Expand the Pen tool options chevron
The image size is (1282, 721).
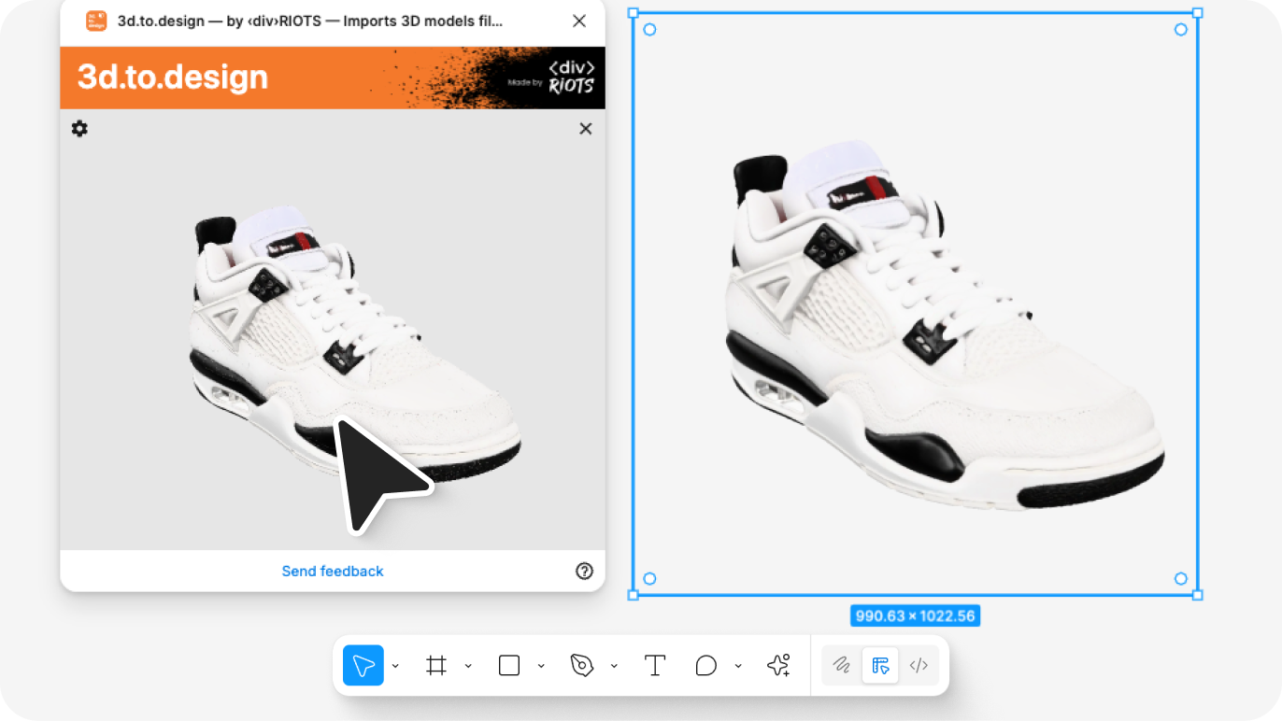tap(614, 666)
